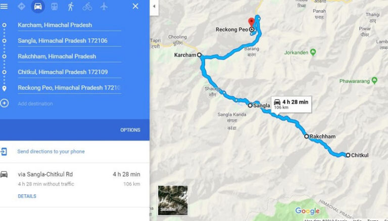Screen dimensions: 388x221
Task: Select flights travel mode
Action: point(104,7)
